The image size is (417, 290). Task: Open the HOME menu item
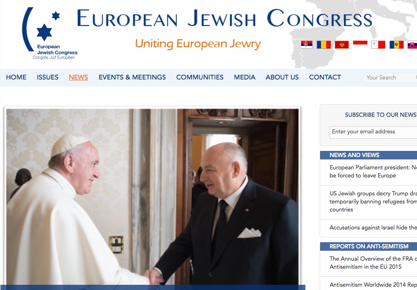click(16, 77)
